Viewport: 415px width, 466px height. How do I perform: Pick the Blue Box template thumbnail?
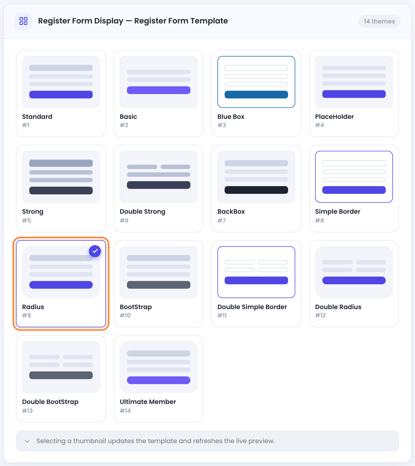256,82
